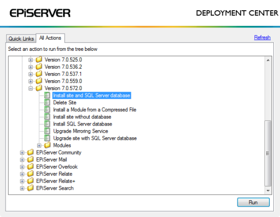
Task: Expand the EPiServer Community node
Action: (22, 152)
